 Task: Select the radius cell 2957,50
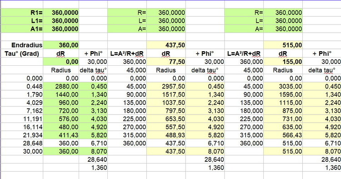coord(166,86)
